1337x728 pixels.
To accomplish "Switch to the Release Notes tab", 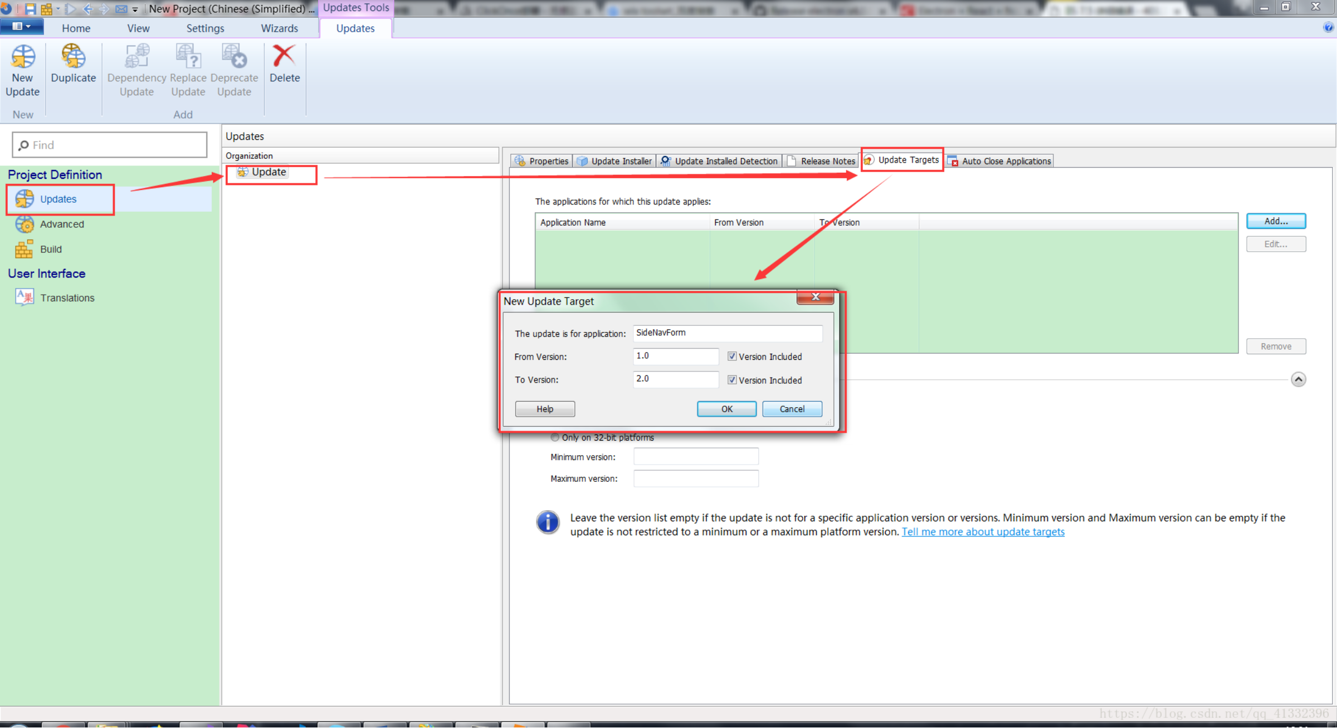I will pyautogui.click(x=821, y=161).
